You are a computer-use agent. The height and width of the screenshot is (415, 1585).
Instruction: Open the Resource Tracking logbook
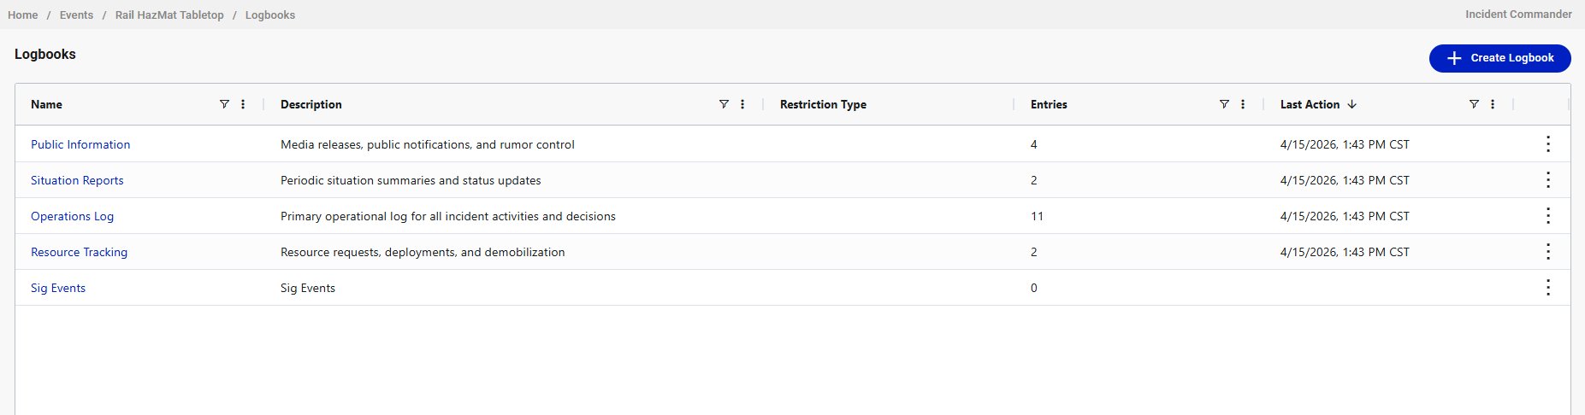coord(79,252)
